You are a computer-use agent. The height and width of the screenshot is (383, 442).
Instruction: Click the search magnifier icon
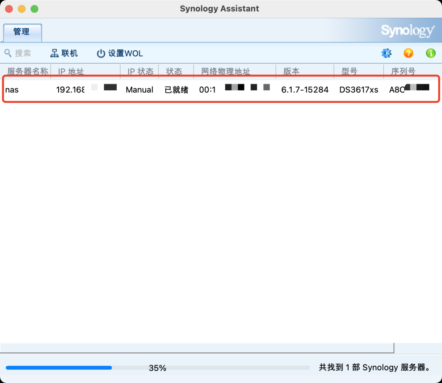[x=8, y=53]
